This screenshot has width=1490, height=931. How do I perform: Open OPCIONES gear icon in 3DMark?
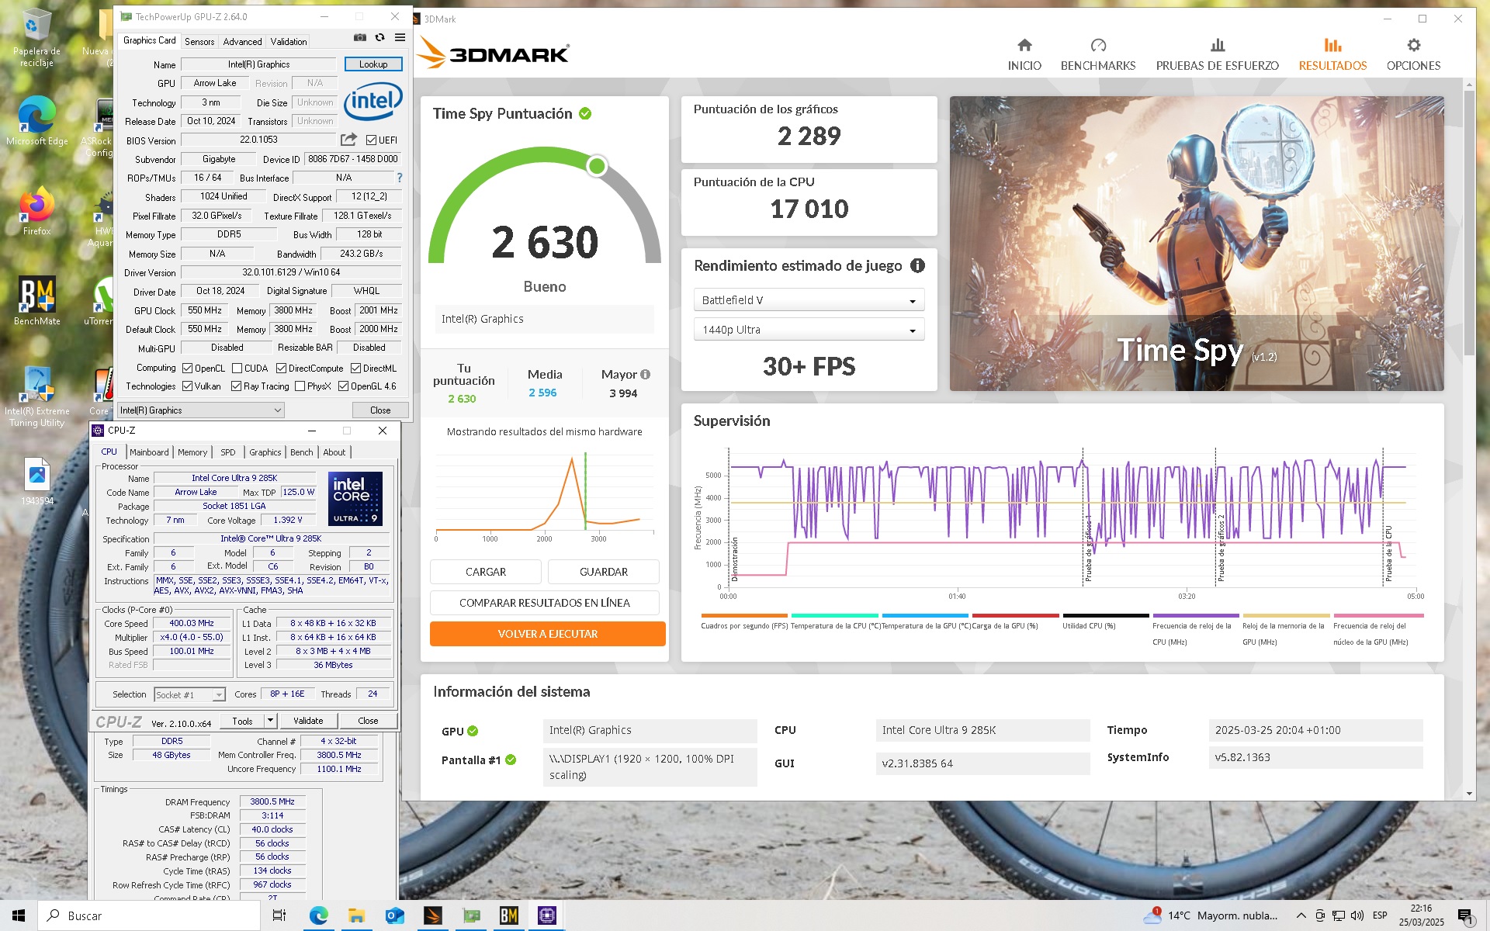1413,45
